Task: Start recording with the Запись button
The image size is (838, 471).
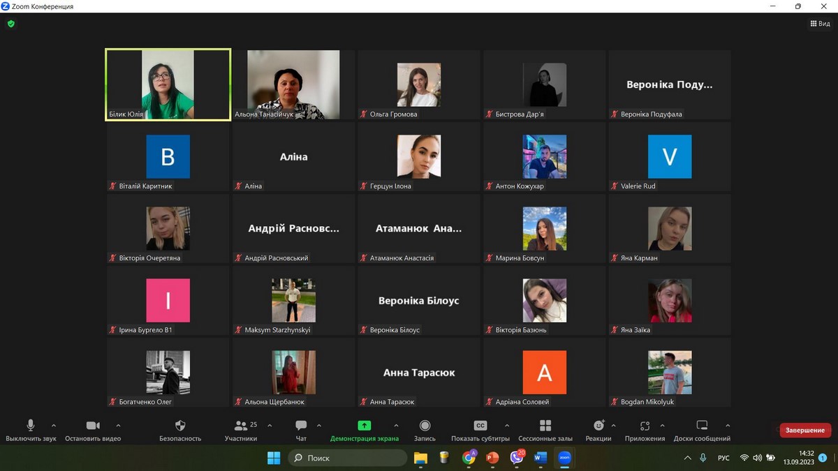Action: click(425, 426)
